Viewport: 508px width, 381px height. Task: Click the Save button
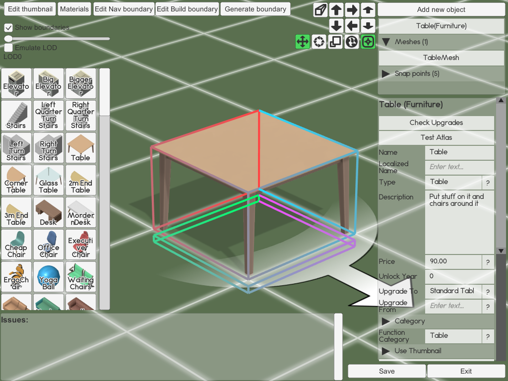[x=386, y=371]
